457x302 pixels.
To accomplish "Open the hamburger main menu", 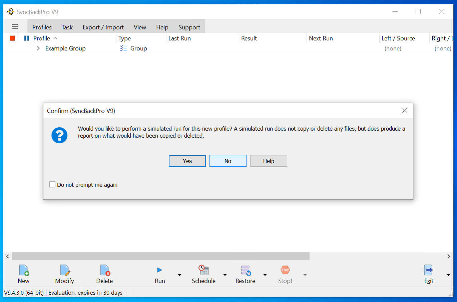I will click(x=15, y=27).
